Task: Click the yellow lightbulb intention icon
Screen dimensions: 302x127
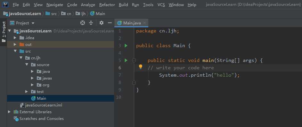Action: (141, 67)
